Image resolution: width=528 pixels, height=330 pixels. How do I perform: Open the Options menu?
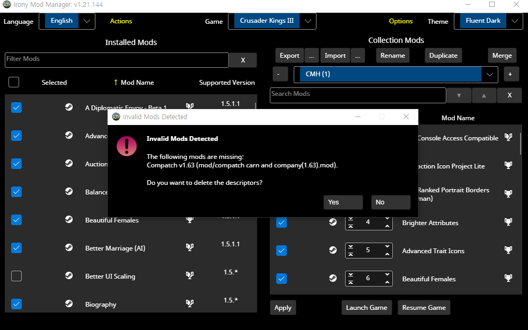[401, 21]
